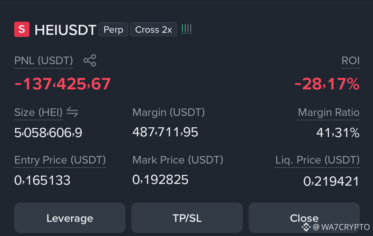Click the PNL (USDT) label
This screenshot has height=236, width=373.
44,61
